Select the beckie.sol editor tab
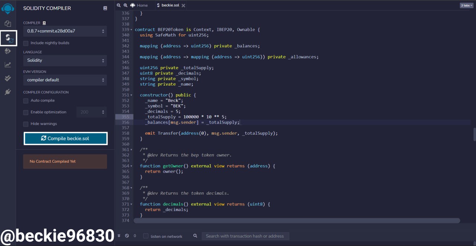This screenshot has width=476, height=246. click(x=171, y=5)
